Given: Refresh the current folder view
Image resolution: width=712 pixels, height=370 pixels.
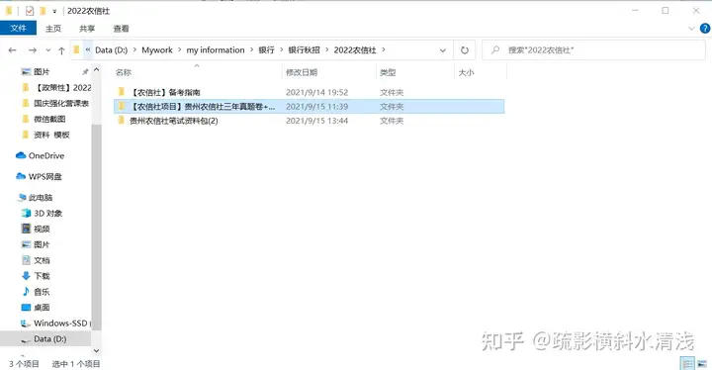Looking at the screenshot, I should pos(465,50).
